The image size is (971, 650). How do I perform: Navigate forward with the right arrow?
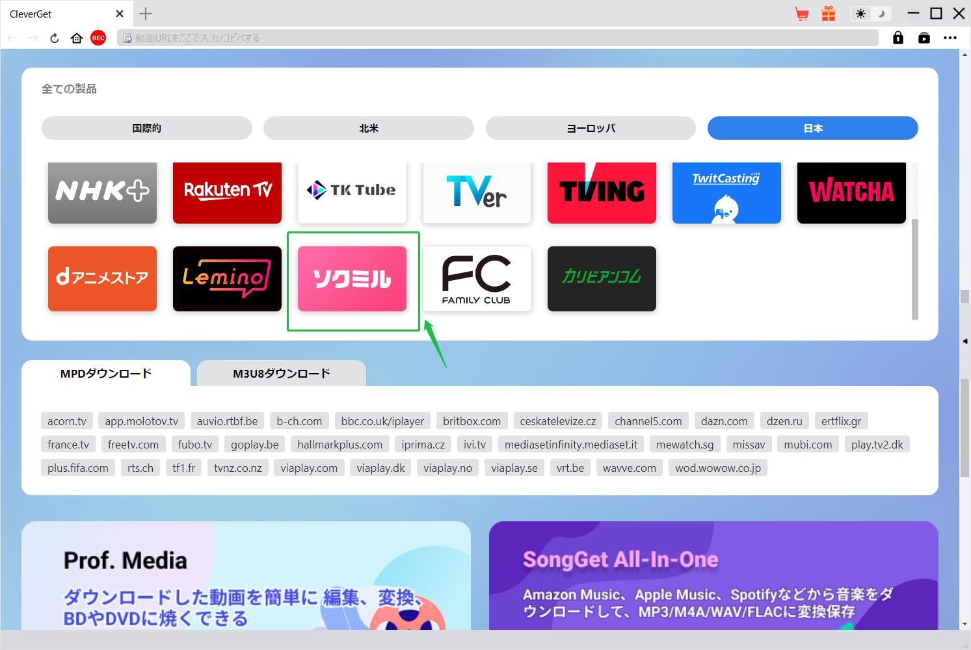33,38
